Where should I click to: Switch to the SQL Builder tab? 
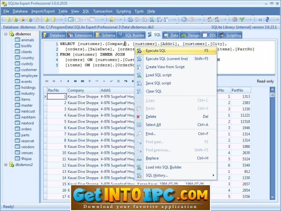pyautogui.click(x=131, y=35)
